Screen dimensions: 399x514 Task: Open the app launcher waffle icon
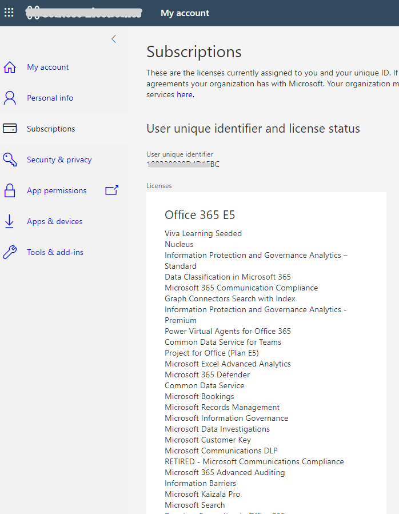tap(9, 12)
